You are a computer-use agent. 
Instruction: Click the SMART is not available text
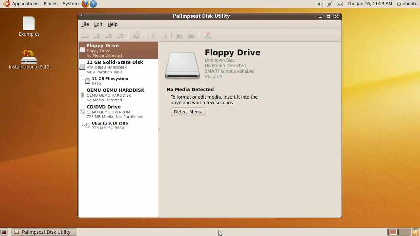229,71
